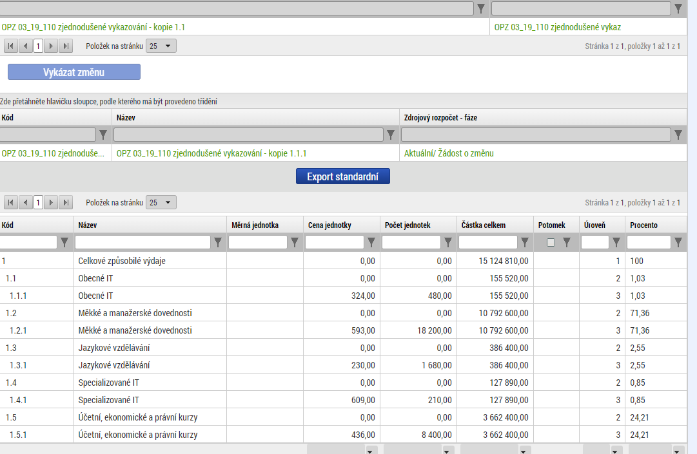697x454 pixels.
Task: Open filter icon for Zdrojový rozpočet - fáze column
Action: pyautogui.click(x=678, y=135)
